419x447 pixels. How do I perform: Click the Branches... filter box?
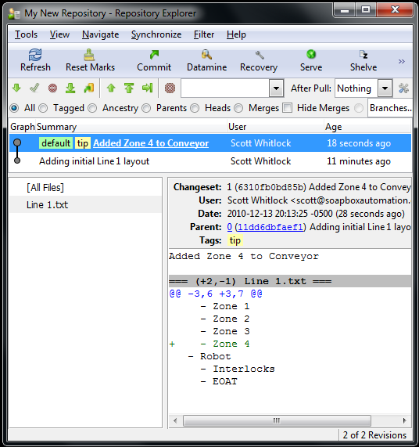pos(390,108)
